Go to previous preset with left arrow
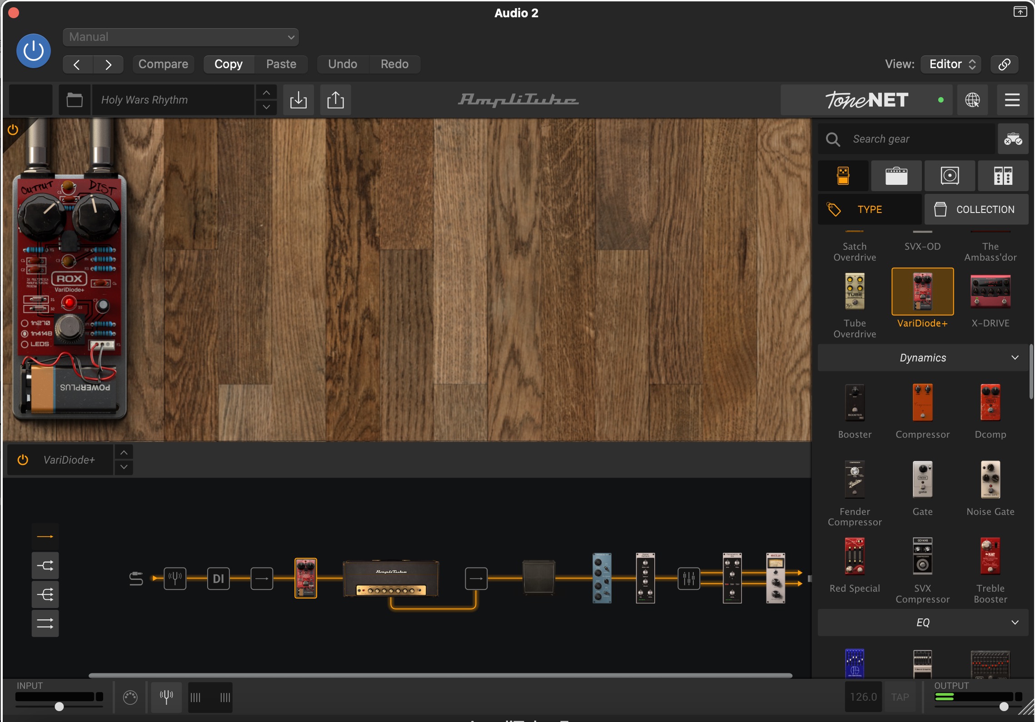 tap(77, 64)
